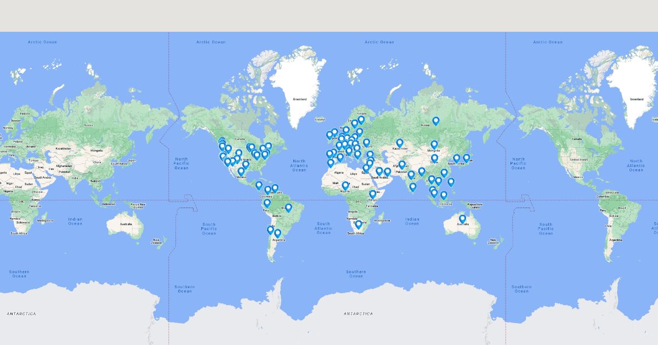Select the pin over Kazakhstan

pos(400,143)
